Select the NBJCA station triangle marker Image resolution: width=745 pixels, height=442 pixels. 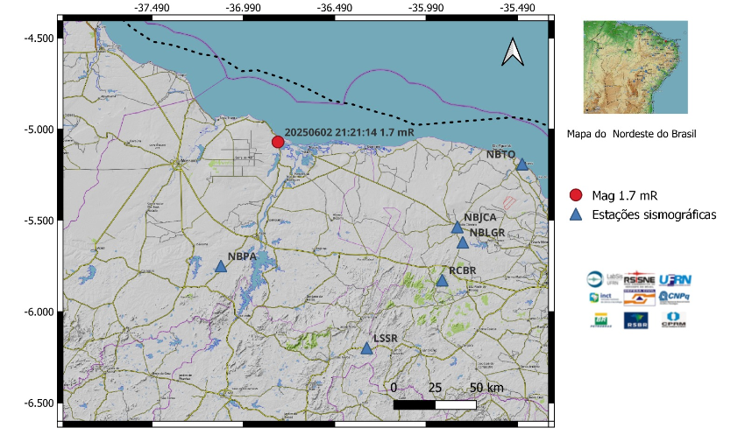click(x=458, y=228)
